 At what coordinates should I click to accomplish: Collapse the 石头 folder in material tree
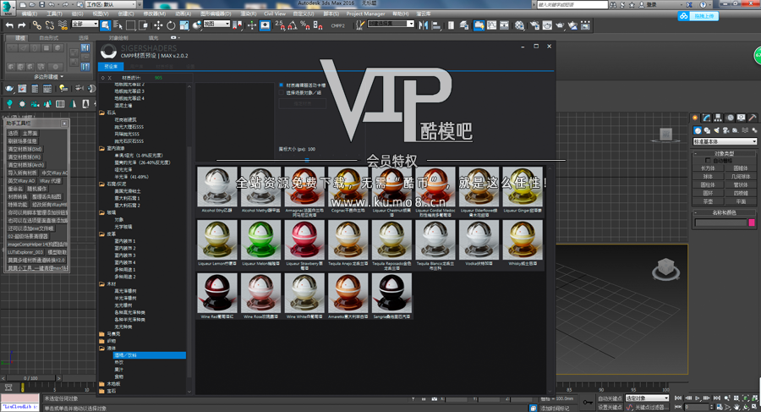pos(102,113)
